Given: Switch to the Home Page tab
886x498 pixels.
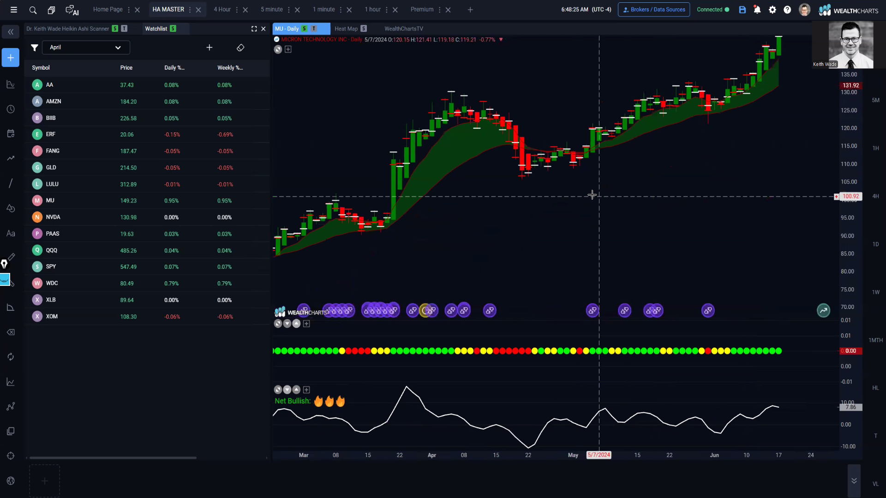Looking at the screenshot, I should coord(108,9).
